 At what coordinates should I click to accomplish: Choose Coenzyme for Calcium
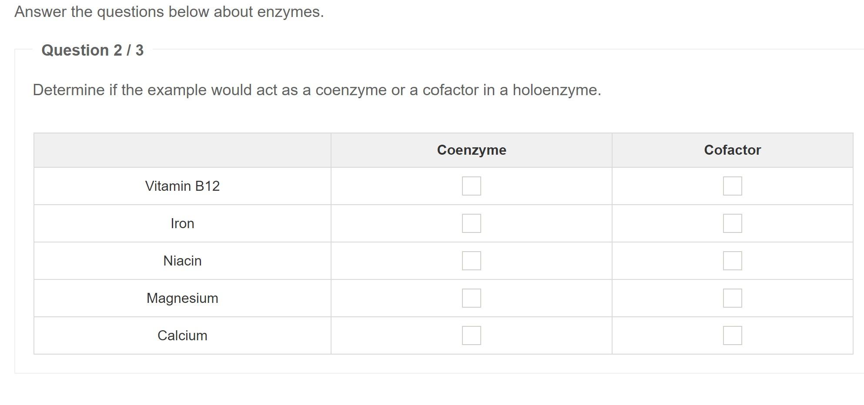pos(471,335)
